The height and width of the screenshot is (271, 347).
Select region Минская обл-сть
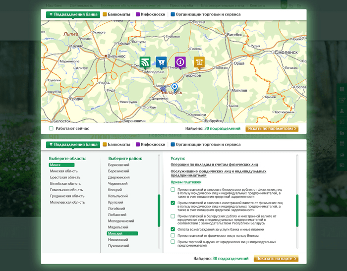click(64, 171)
